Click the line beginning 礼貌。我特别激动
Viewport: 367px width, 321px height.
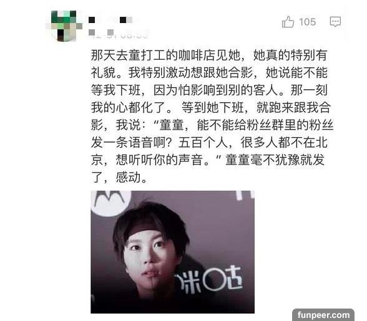[209, 73]
